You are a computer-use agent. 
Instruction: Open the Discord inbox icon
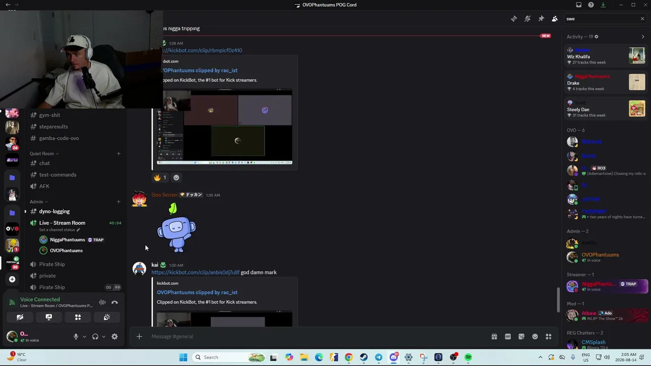(x=579, y=5)
